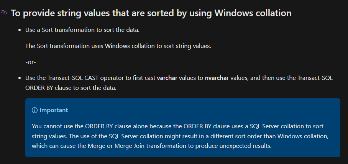
Task: Click the Important label in the blue box
Action: [x=54, y=110]
